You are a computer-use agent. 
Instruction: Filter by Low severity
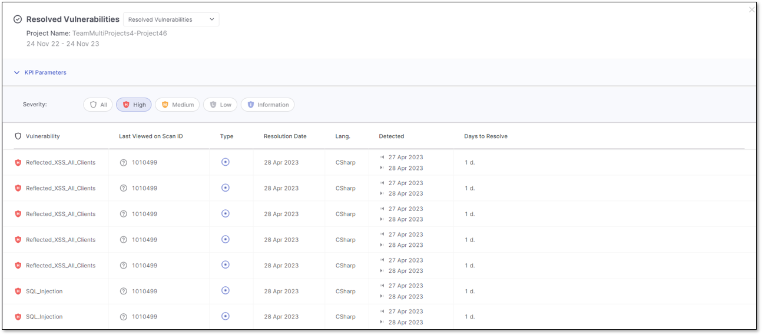coord(220,105)
